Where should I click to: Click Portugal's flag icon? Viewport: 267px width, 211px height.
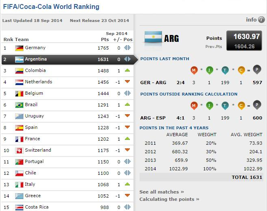[x=19, y=162]
